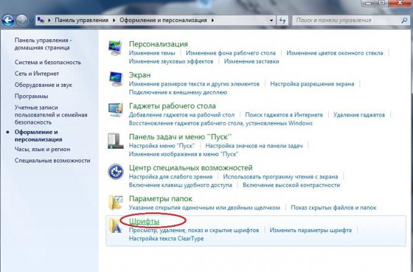This screenshot has height=272, width=413.
Task: Go back with the Back arrow button
Action: click(8, 20)
